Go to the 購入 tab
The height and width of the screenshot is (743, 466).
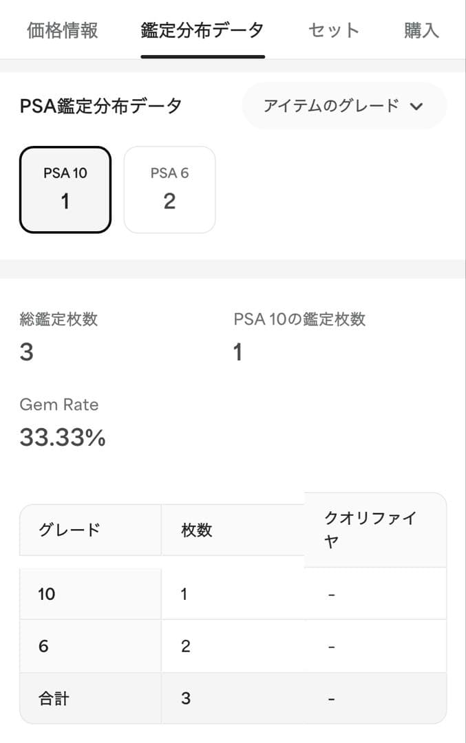[x=421, y=30]
